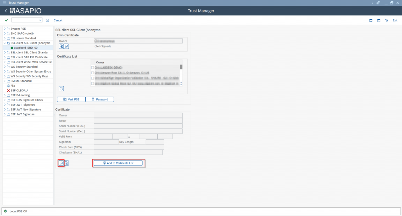402x216 pixels.
Task: Click Cancel in the toolbar
Action: coord(58,20)
